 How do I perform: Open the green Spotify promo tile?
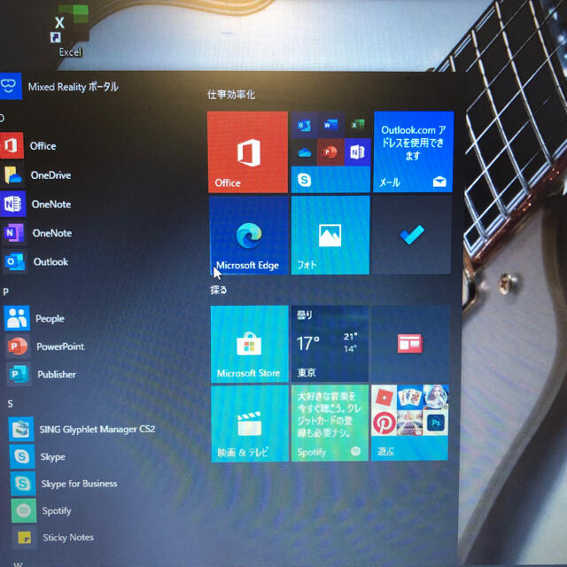[330, 423]
